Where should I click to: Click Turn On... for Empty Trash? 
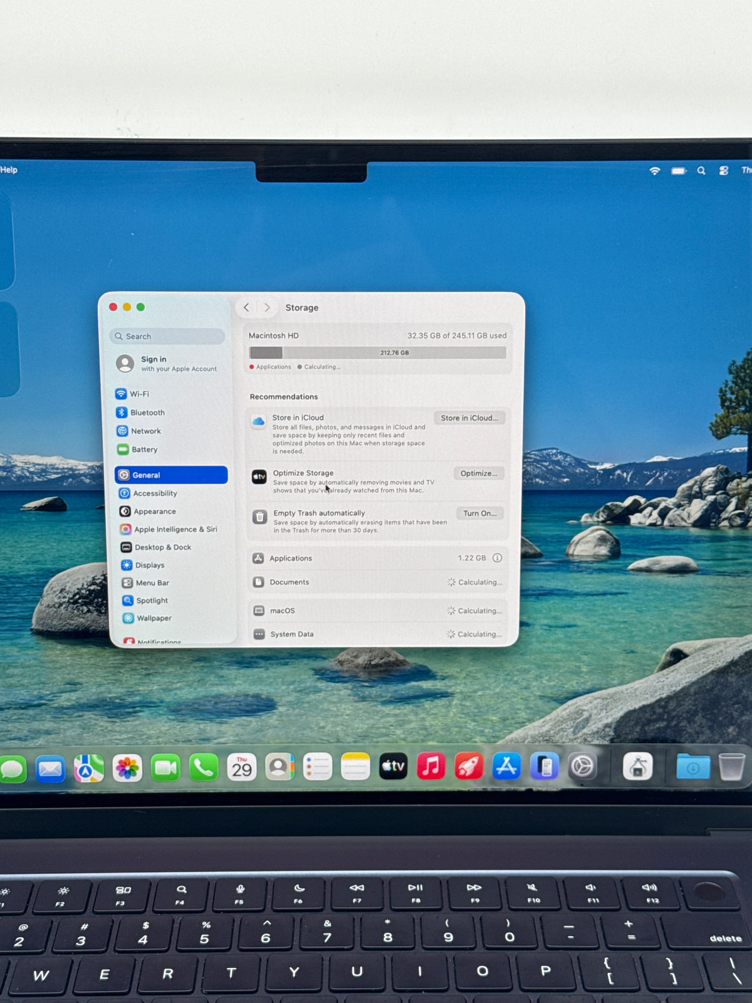pyautogui.click(x=480, y=513)
